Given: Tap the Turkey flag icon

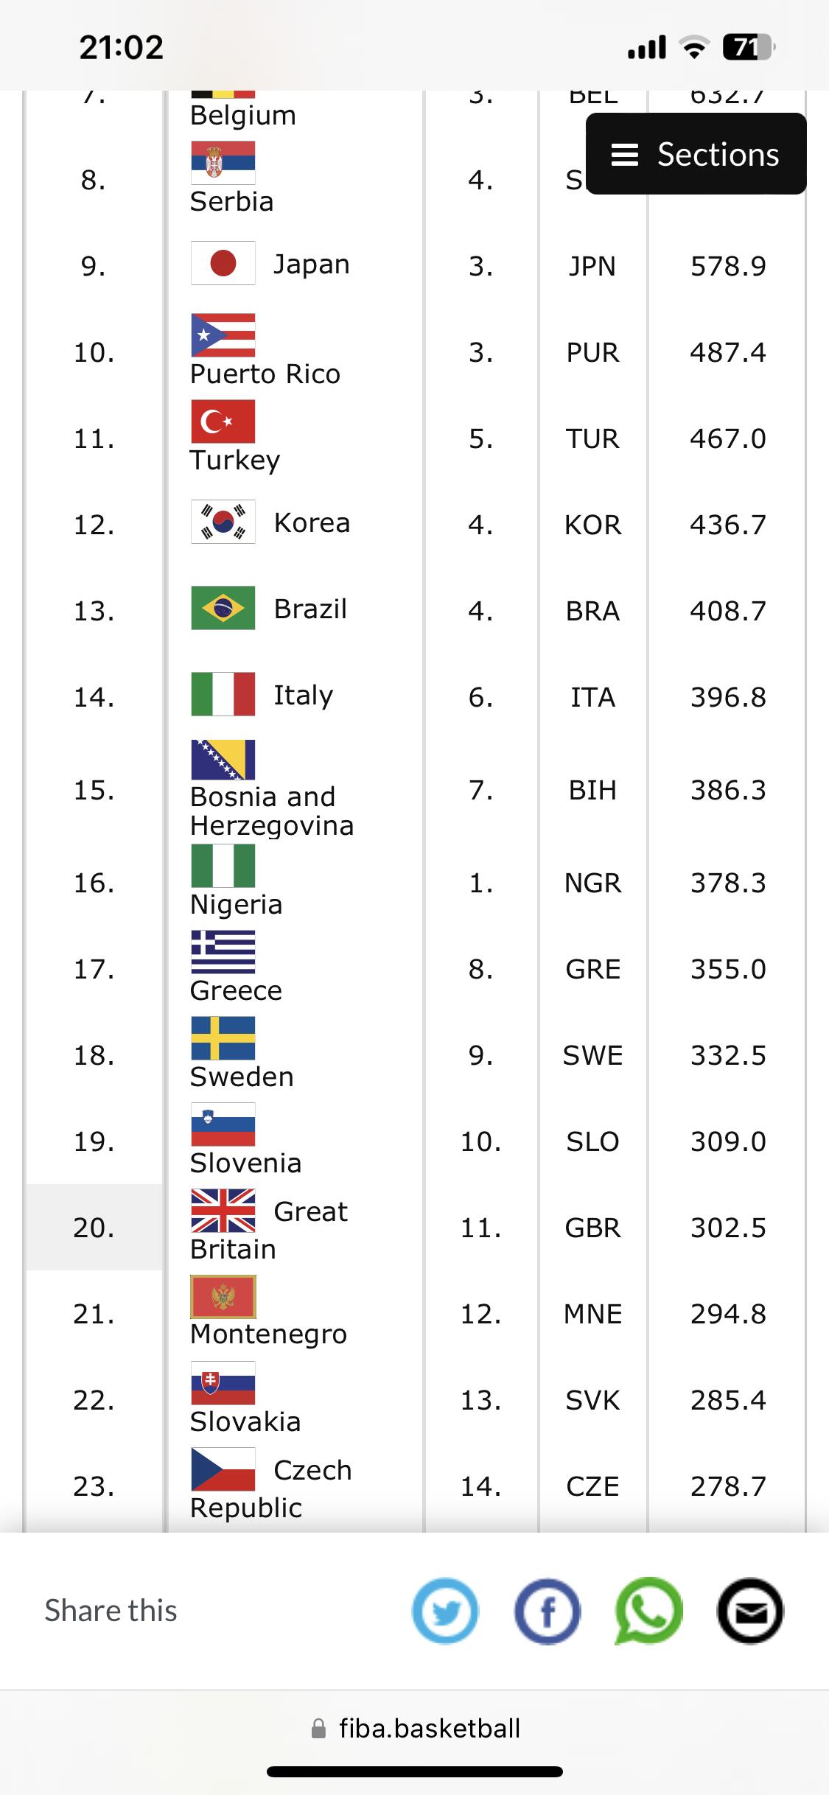Looking at the screenshot, I should pyautogui.click(x=223, y=421).
